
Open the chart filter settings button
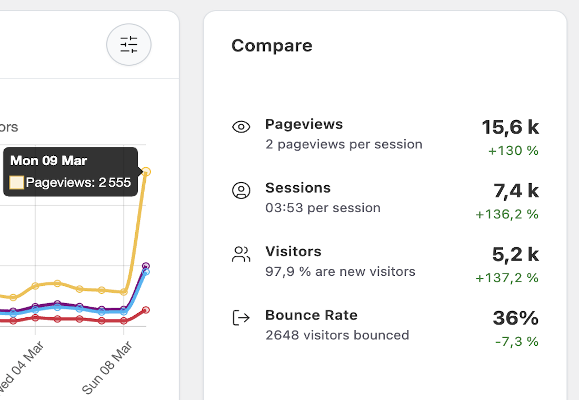[x=129, y=45]
